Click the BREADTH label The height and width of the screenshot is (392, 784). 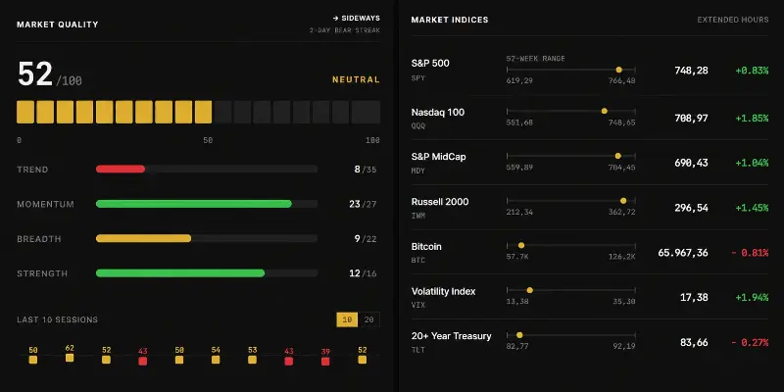[x=39, y=239]
